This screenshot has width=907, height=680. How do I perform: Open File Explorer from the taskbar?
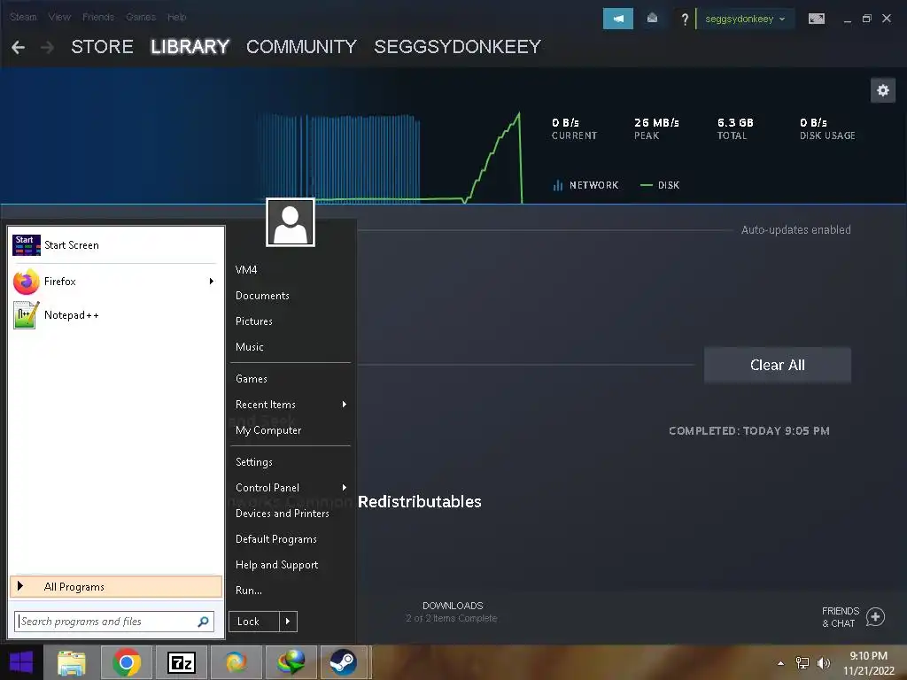pos(71,662)
